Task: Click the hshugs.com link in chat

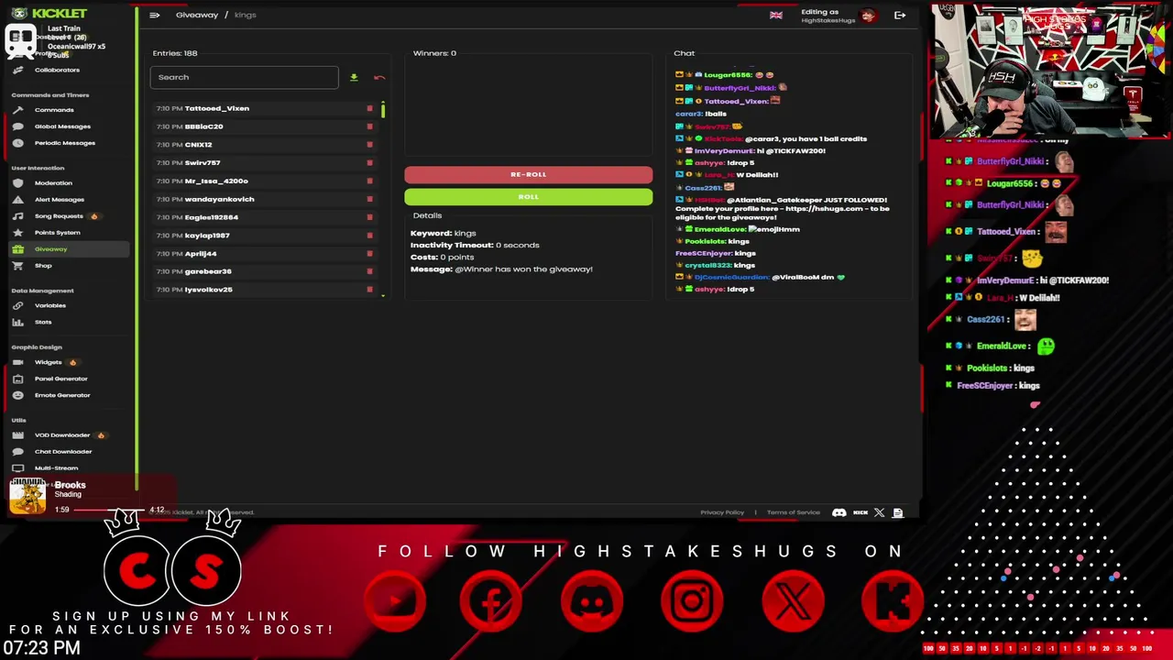Action: [824, 209]
